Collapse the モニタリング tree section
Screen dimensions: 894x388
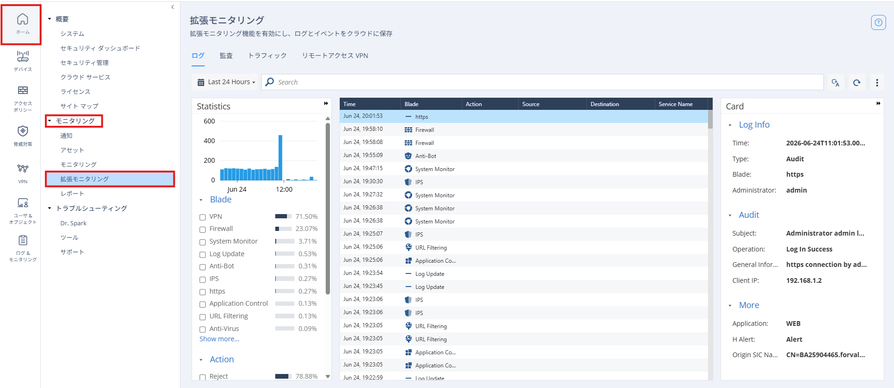(x=50, y=121)
